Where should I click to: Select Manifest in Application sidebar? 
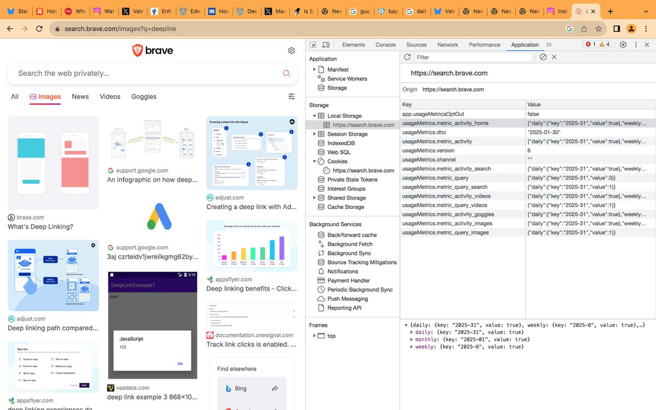[x=338, y=69]
